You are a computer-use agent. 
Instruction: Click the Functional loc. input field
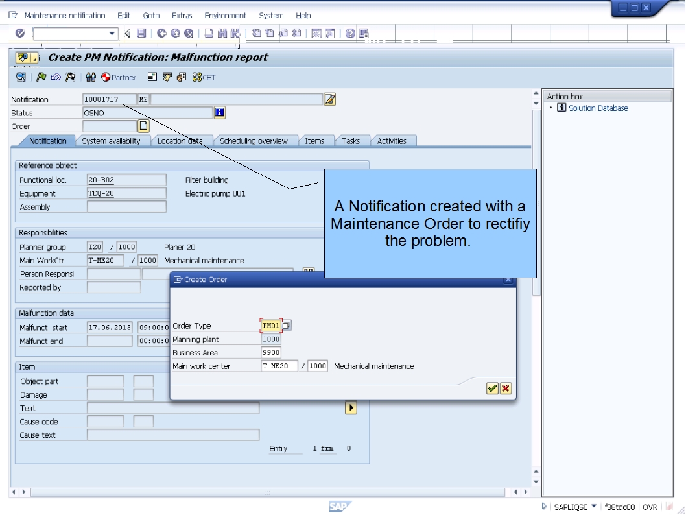[126, 180]
